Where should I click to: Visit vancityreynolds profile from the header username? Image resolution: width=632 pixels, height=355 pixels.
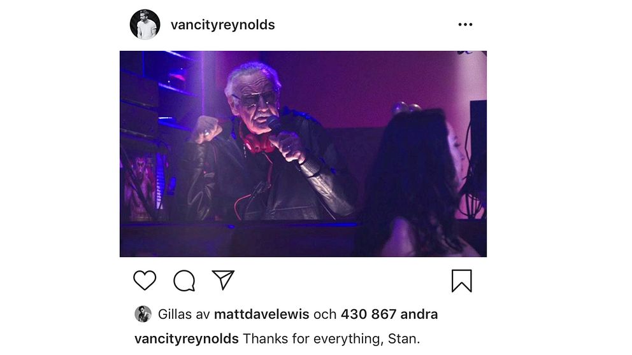coord(222,25)
